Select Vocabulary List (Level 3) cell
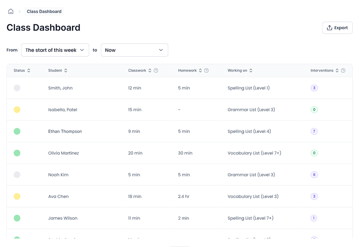This screenshot has width=362, height=247. point(253,196)
